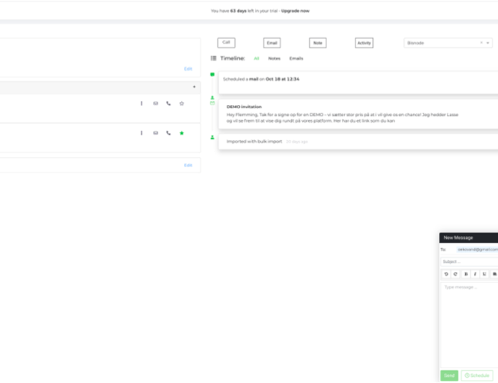
Task: Click the green marker beside the scheduled mail entry
Action: pyautogui.click(x=212, y=74)
